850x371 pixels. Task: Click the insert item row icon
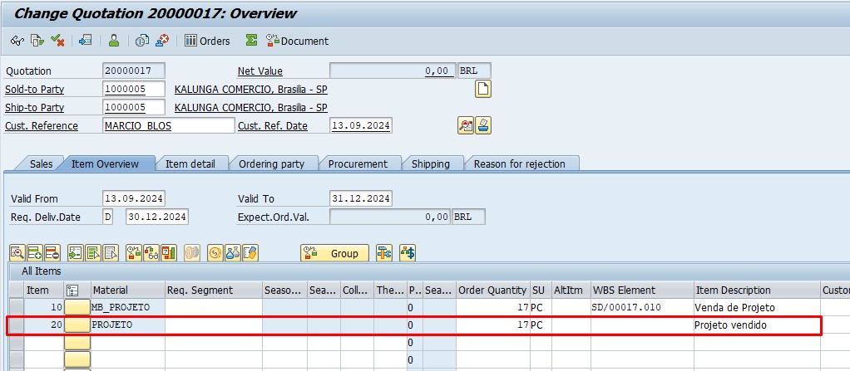click(x=35, y=252)
